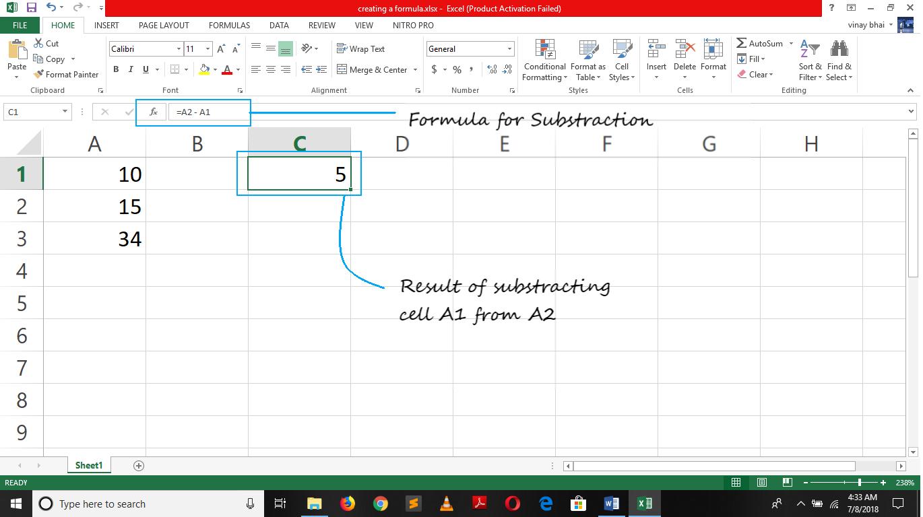The height and width of the screenshot is (517, 923).
Task: Click the Merge & Center button
Action: point(372,70)
